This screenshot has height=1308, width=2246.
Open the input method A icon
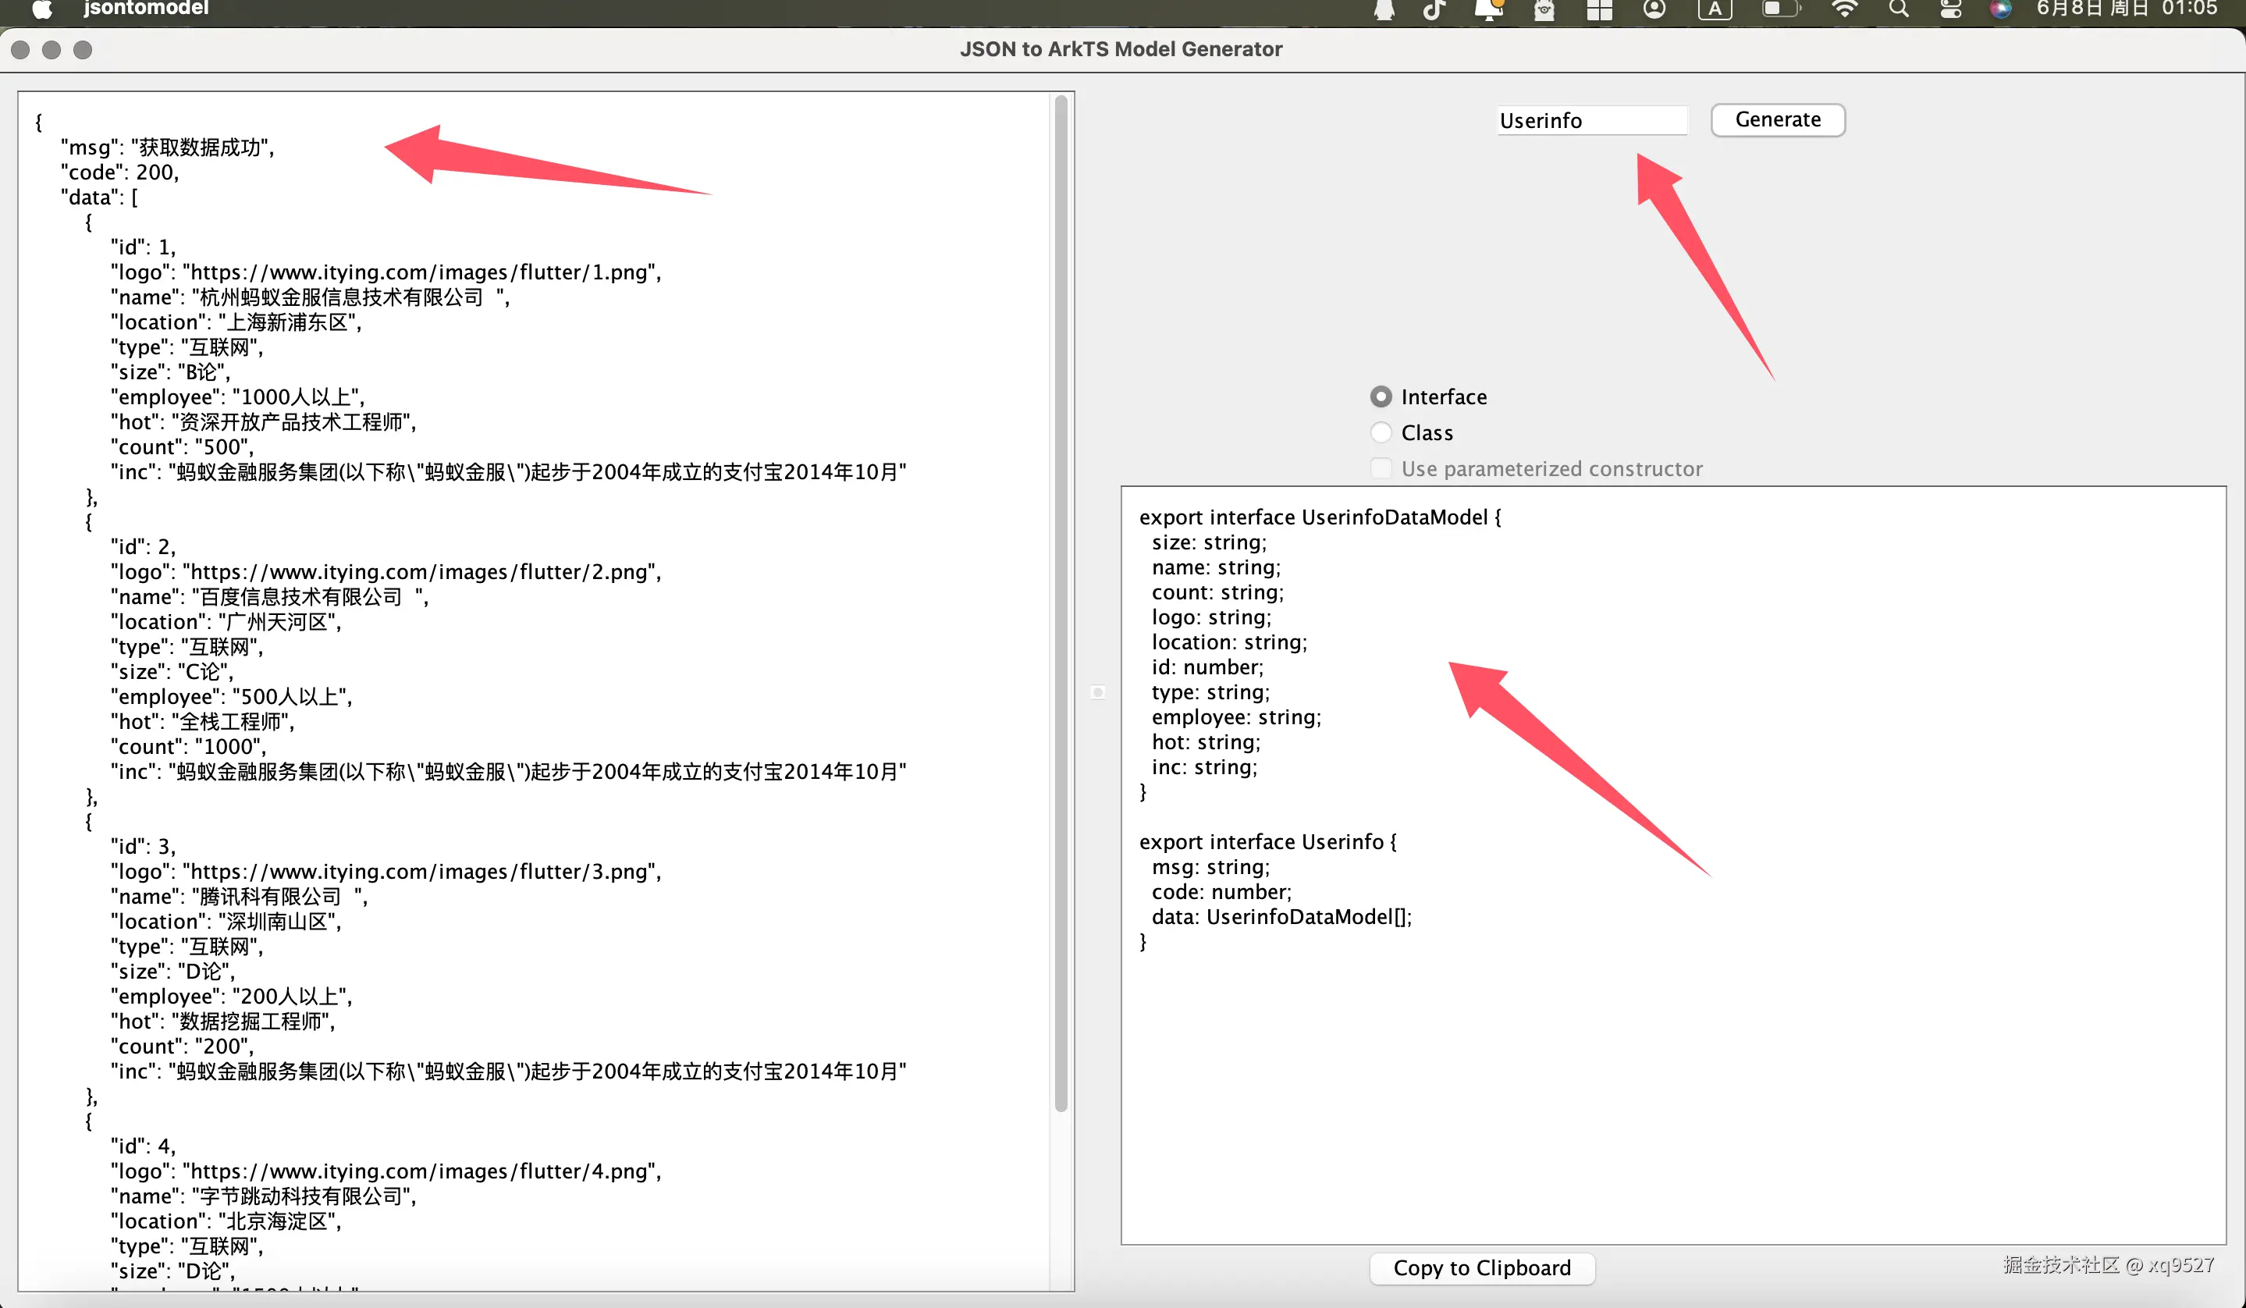tap(1715, 10)
